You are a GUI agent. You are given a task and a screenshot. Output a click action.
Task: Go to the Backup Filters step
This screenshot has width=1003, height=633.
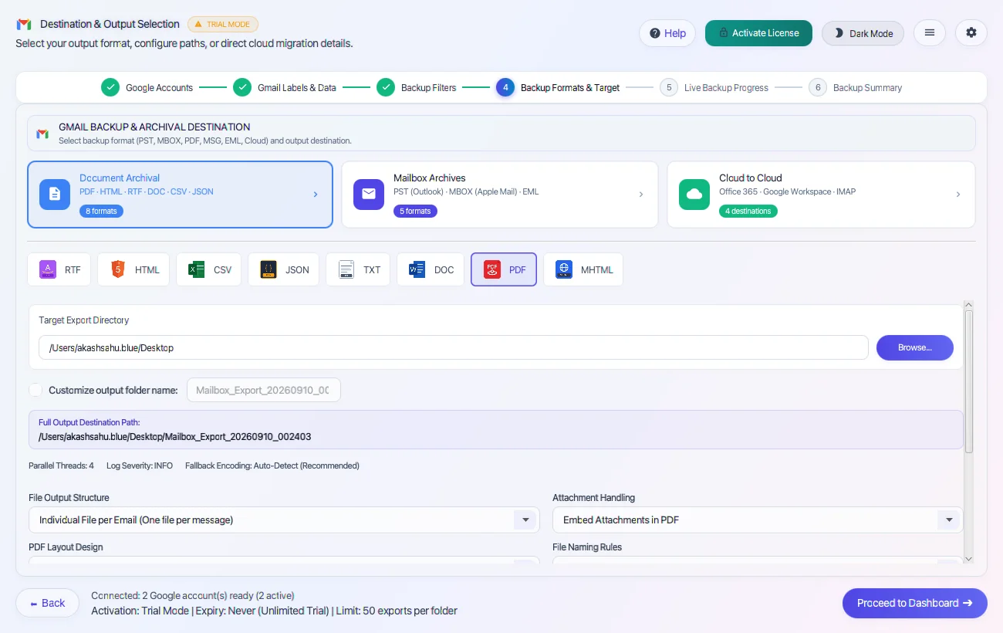click(417, 87)
